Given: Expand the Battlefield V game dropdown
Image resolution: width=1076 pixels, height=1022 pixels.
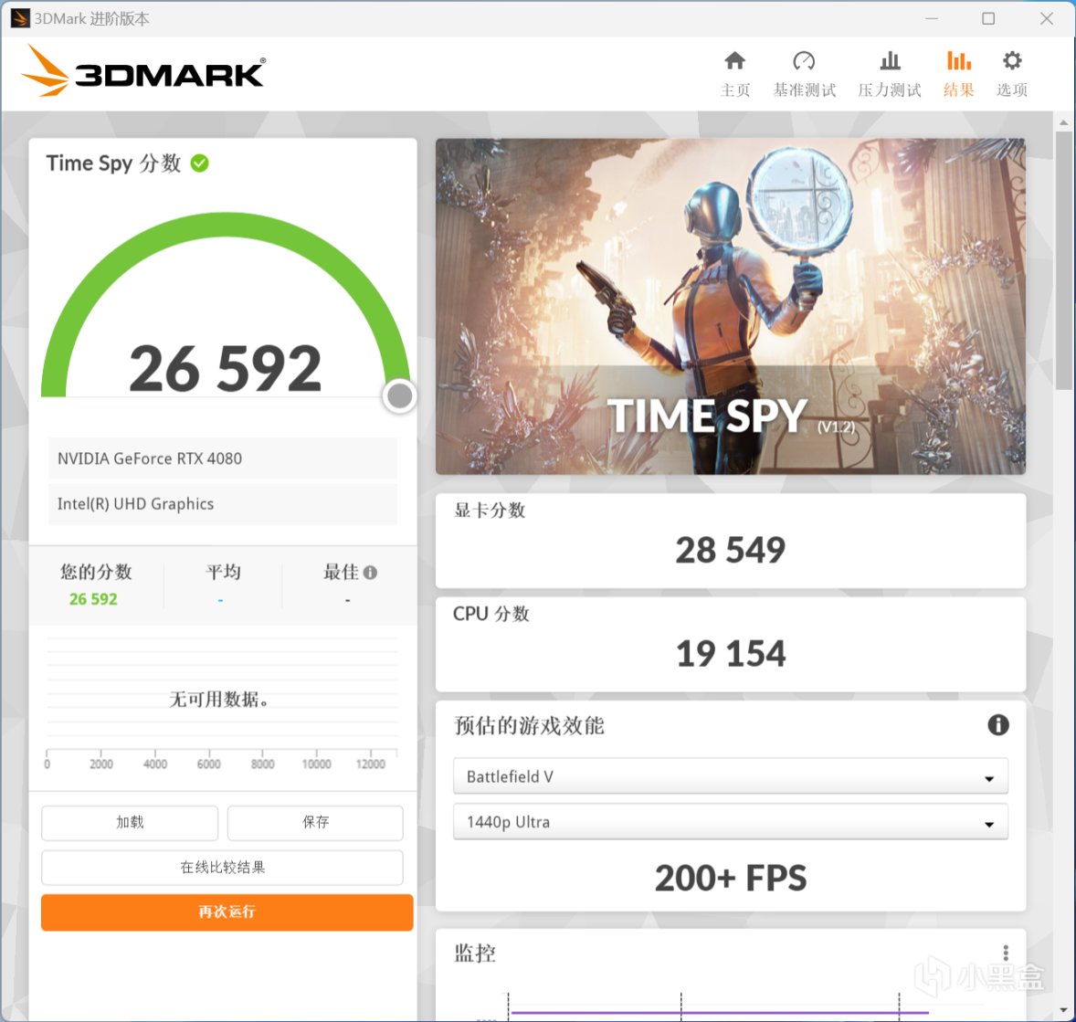Looking at the screenshot, I should (x=730, y=777).
